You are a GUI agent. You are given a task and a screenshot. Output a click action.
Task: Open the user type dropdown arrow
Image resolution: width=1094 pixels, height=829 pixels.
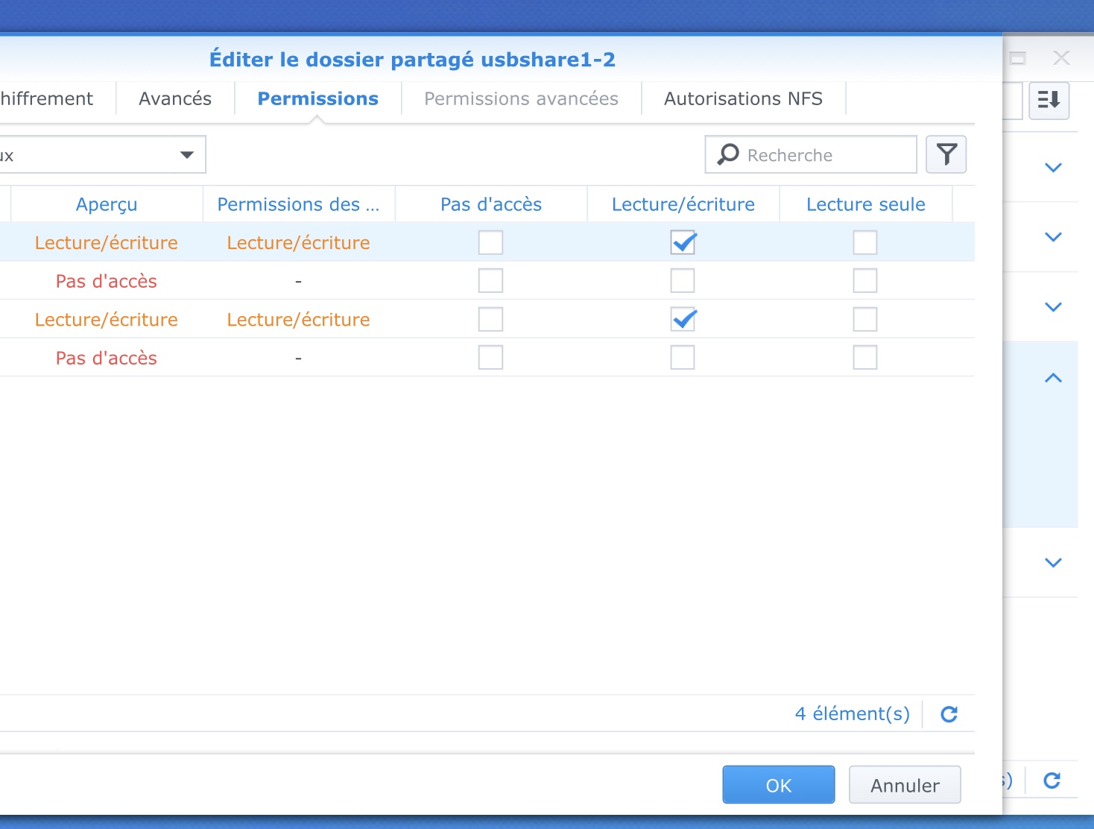187,155
